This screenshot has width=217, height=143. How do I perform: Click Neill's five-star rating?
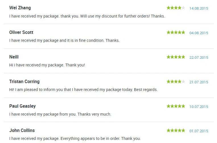[176, 57]
